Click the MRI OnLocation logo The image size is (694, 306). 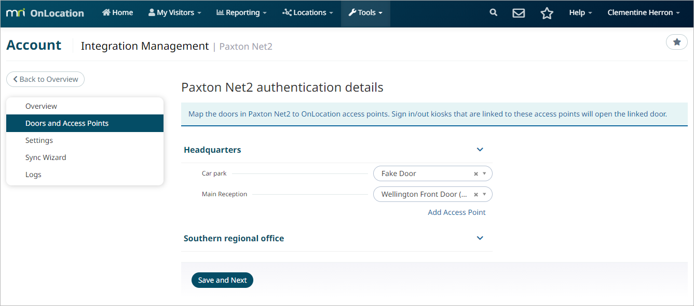point(45,13)
